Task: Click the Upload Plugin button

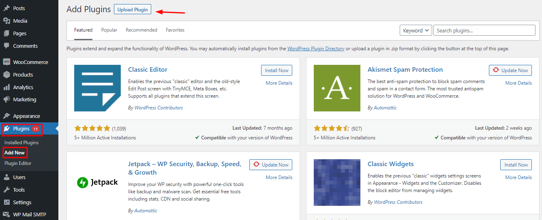Action: (133, 9)
